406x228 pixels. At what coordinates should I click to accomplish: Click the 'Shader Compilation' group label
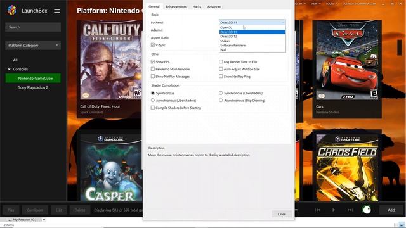[x=165, y=85]
